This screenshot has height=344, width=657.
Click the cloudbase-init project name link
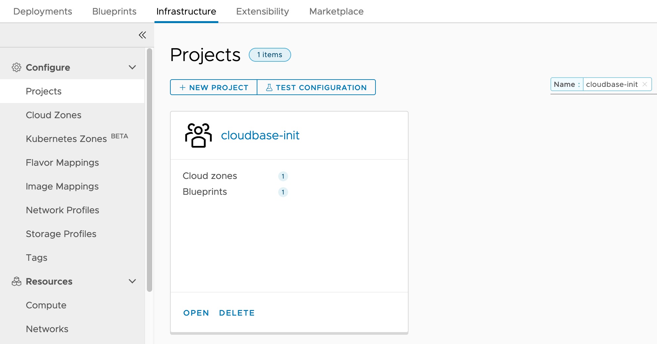tap(260, 135)
